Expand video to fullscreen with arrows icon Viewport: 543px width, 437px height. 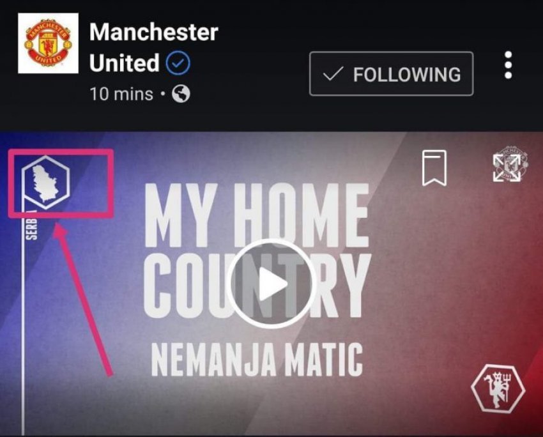click(x=507, y=168)
